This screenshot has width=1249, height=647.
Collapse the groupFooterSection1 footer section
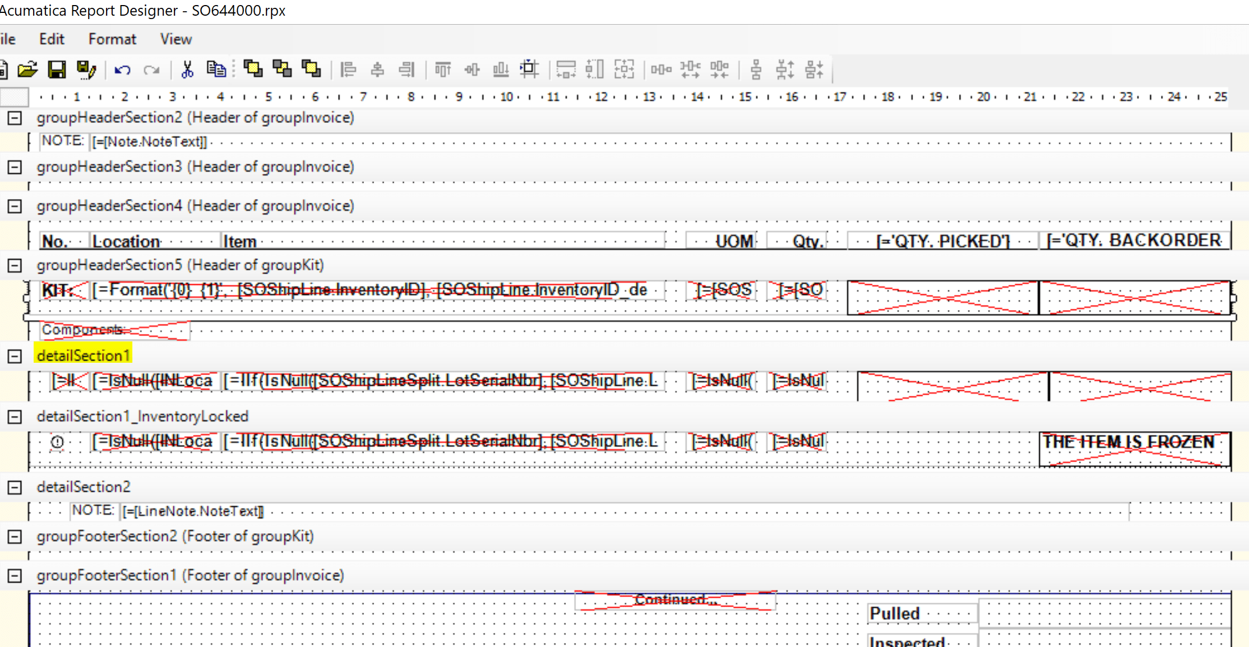tap(14, 575)
